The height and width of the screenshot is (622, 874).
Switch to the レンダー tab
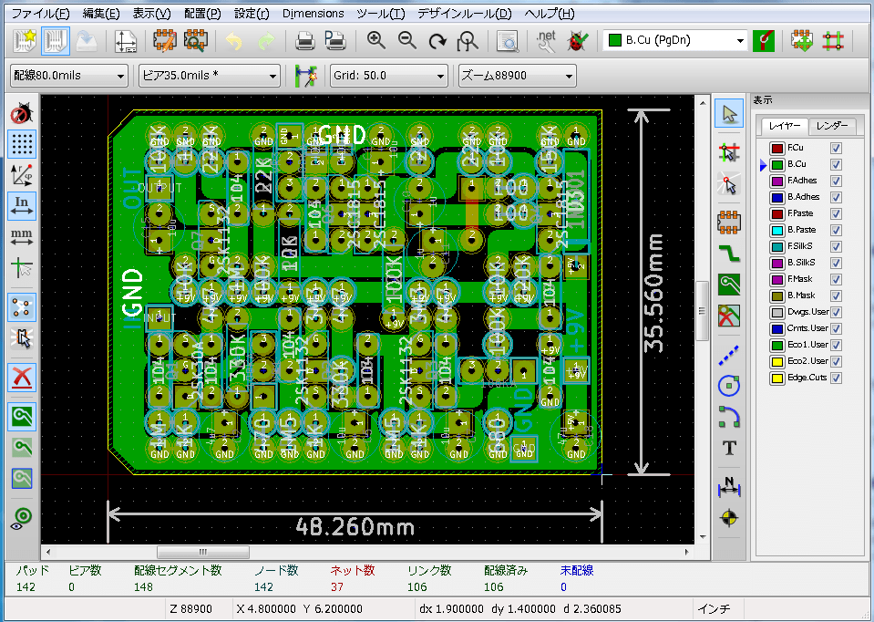[832, 126]
